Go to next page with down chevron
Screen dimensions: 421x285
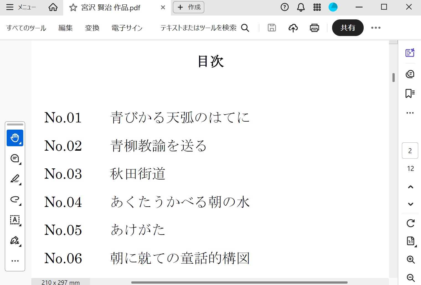pos(410,204)
